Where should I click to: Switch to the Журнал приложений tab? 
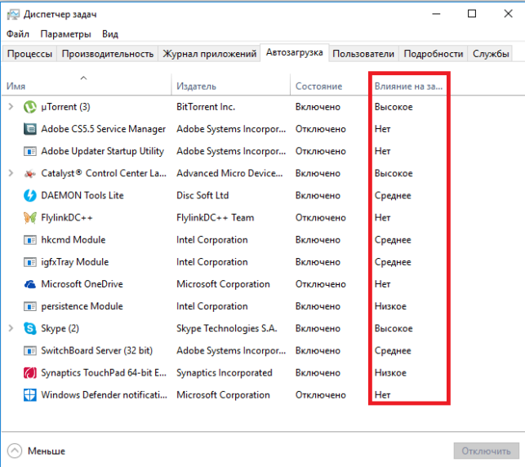point(209,54)
